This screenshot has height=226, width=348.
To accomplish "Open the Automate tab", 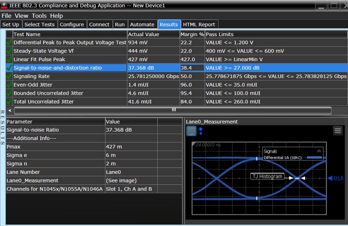I will [x=143, y=24].
